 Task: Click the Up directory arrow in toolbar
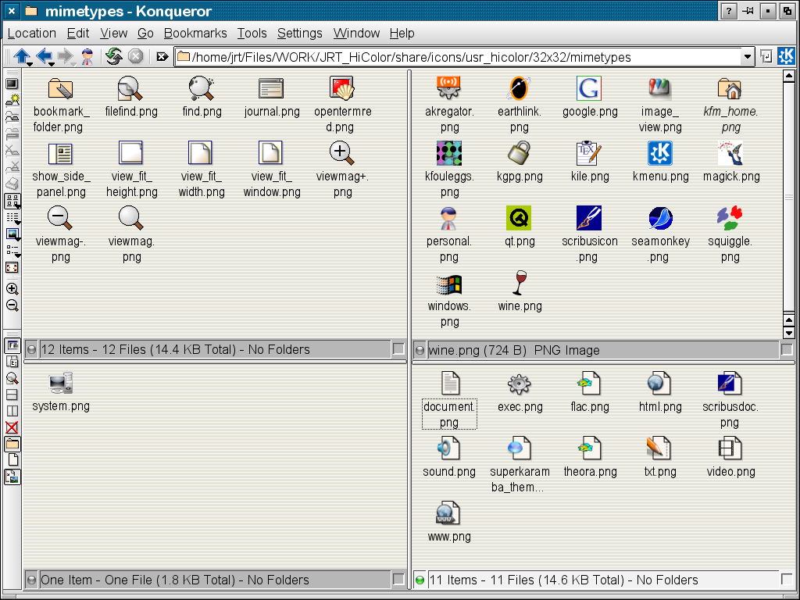point(20,56)
